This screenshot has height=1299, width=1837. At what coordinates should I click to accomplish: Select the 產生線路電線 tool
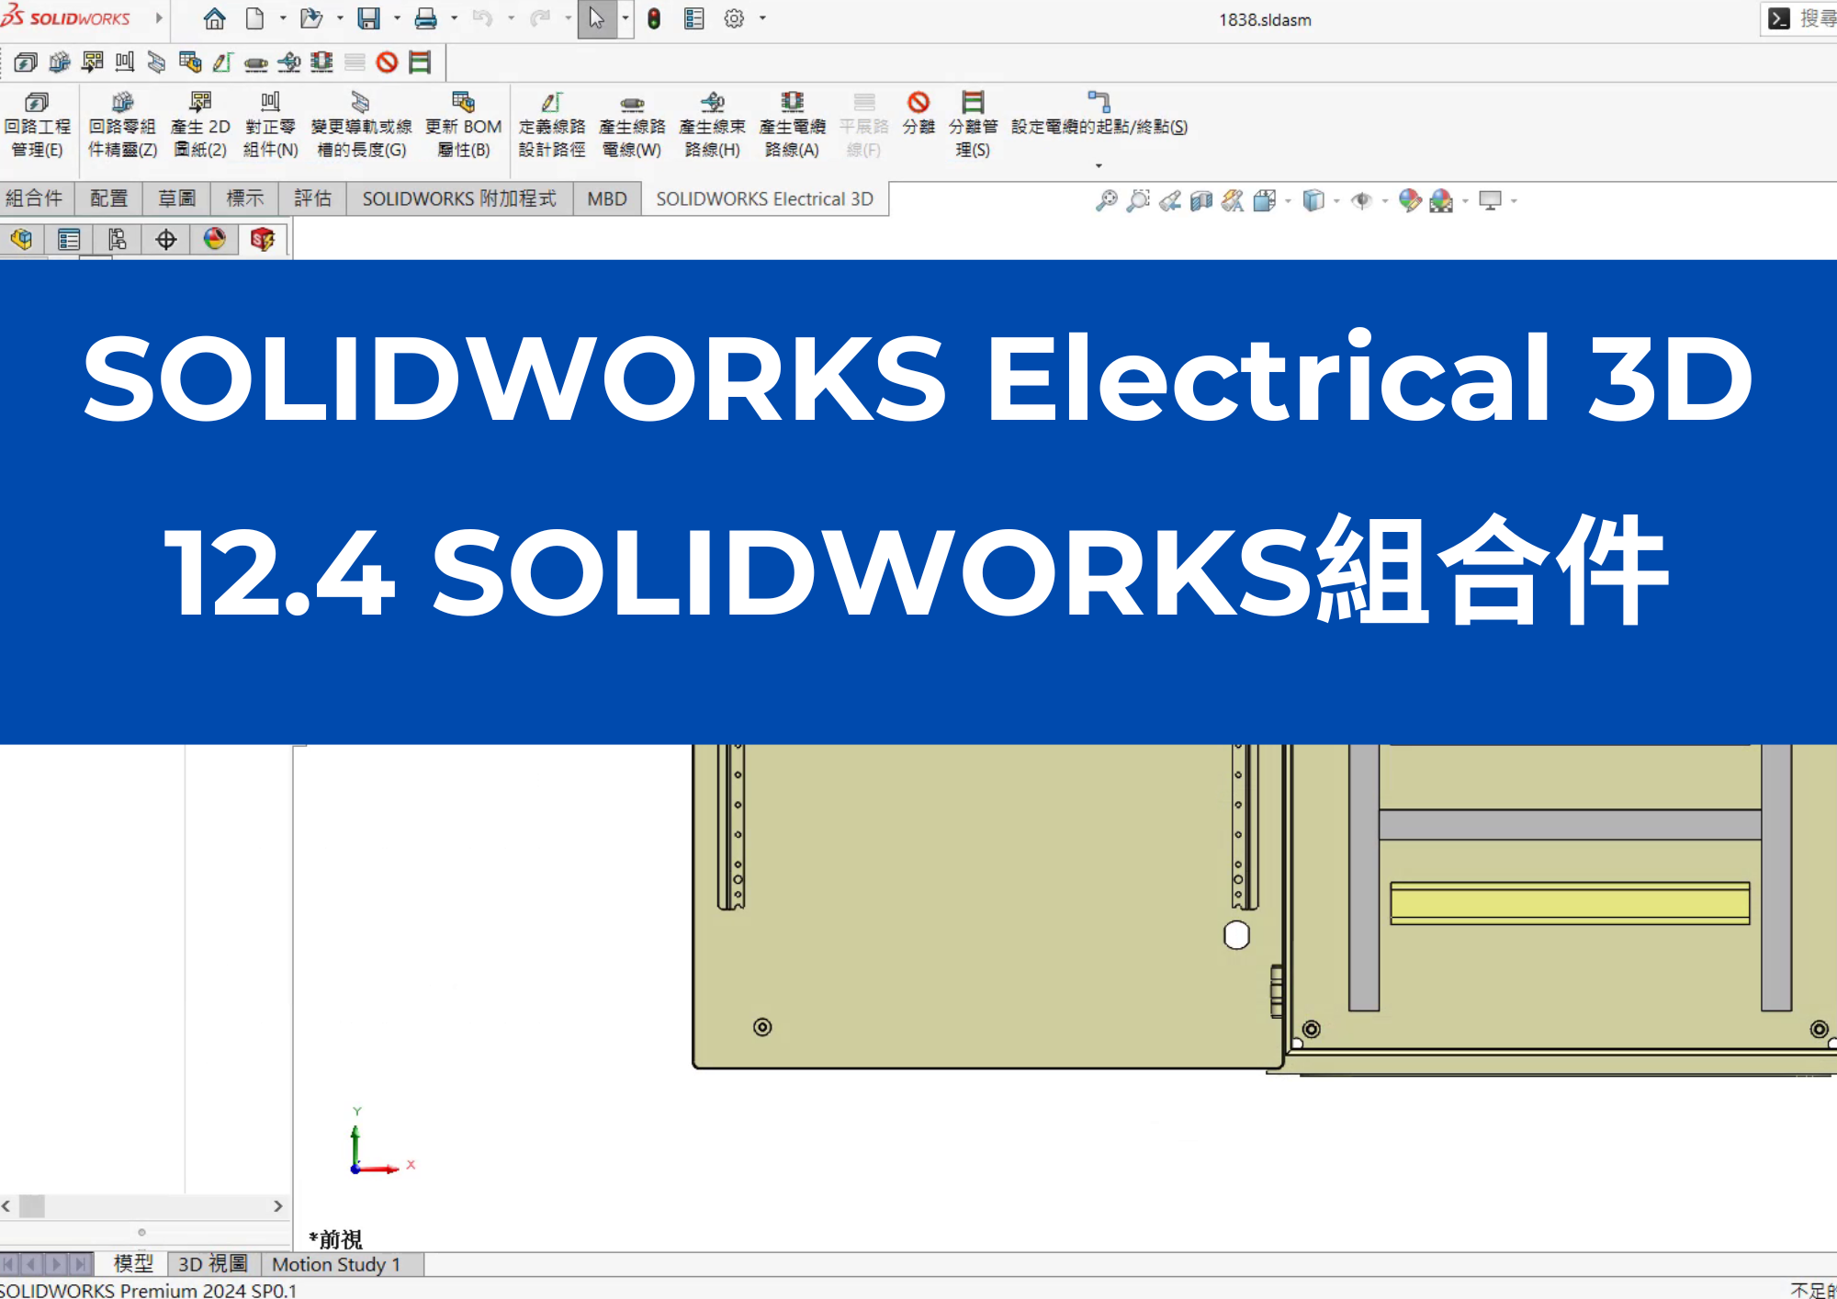pos(632,124)
